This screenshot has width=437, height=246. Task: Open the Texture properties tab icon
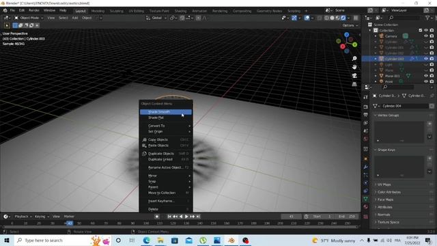tap(366, 217)
